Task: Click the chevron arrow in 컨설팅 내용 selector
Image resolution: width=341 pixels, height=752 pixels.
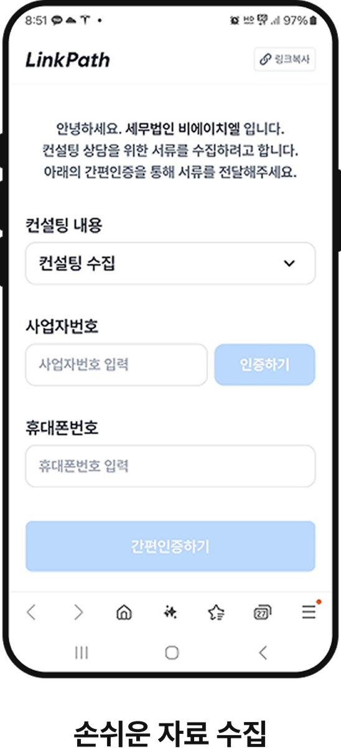Action: (289, 263)
